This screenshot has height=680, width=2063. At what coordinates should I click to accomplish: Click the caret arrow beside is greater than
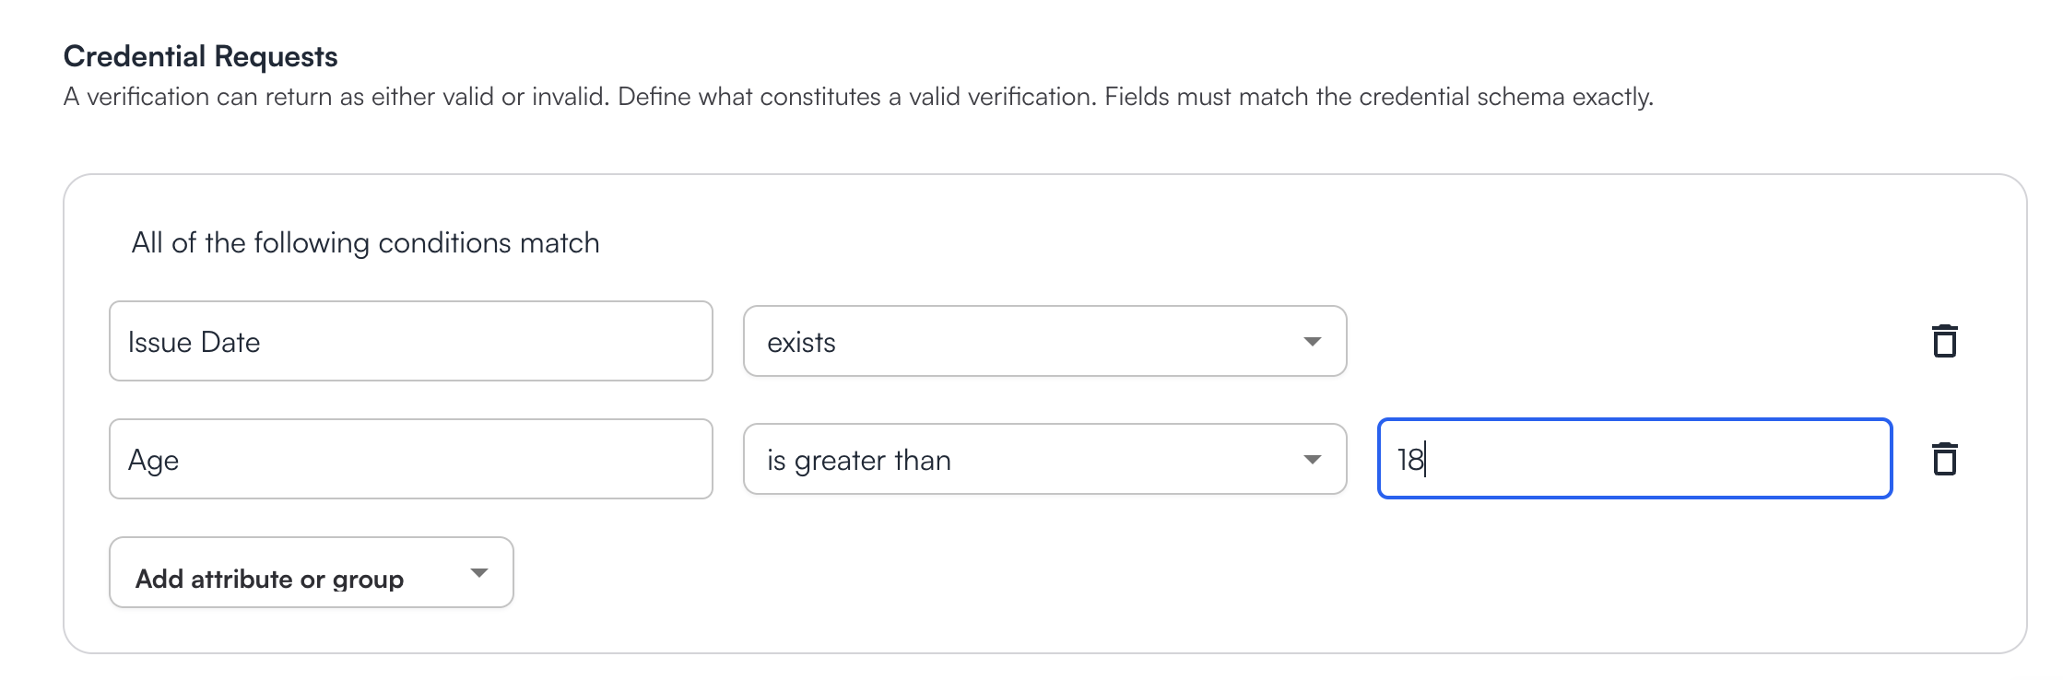click(x=1312, y=460)
